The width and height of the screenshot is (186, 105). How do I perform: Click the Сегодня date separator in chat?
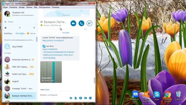pos(66,33)
